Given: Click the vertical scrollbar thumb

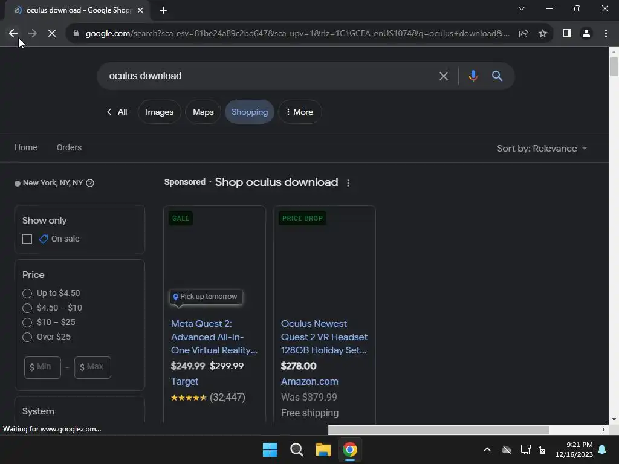Looking at the screenshot, I should (x=614, y=66).
